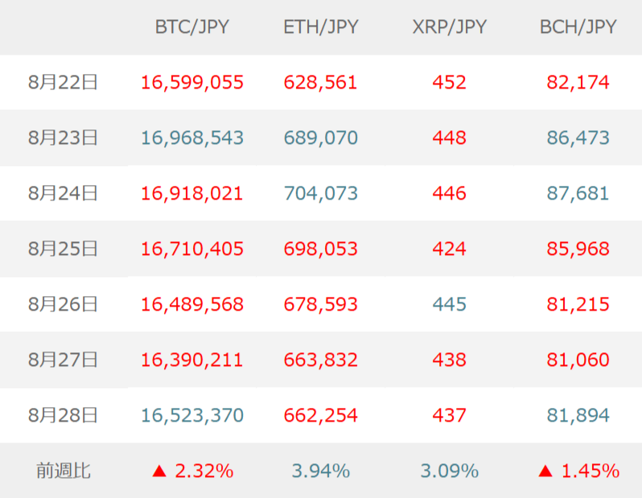642x498 pixels.
Task: Click ETH price 663,832 on 8月27日
Action: tap(320, 360)
